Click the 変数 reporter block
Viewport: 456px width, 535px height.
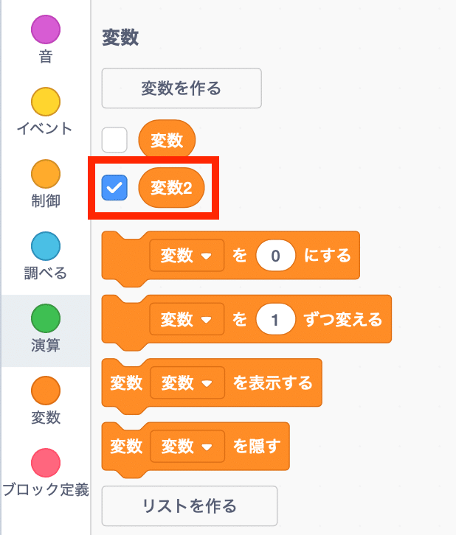(x=167, y=140)
